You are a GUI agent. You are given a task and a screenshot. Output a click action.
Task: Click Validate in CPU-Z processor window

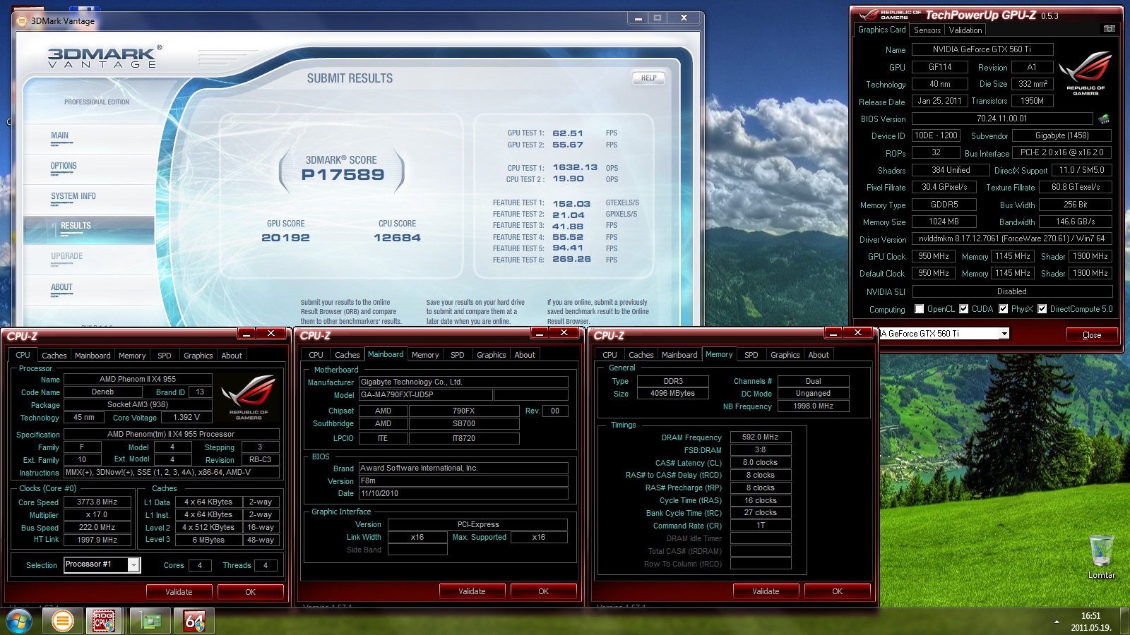[179, 592]
